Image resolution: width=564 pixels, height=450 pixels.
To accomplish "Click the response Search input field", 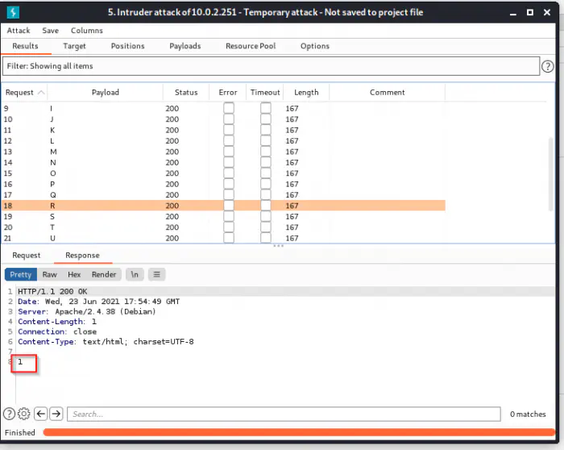I will 282,414.
